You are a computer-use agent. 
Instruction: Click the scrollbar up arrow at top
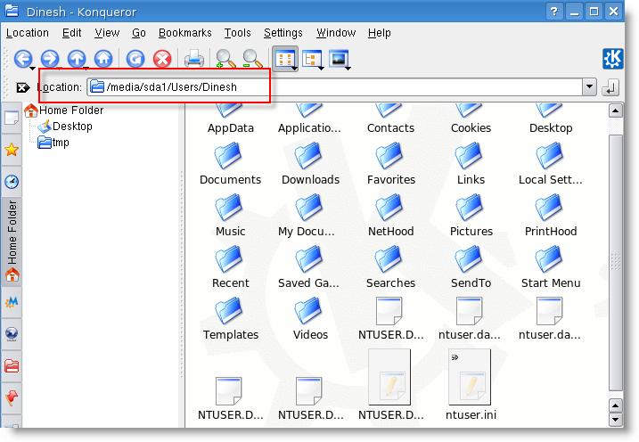pyautogui.click(x=615, y=110)
